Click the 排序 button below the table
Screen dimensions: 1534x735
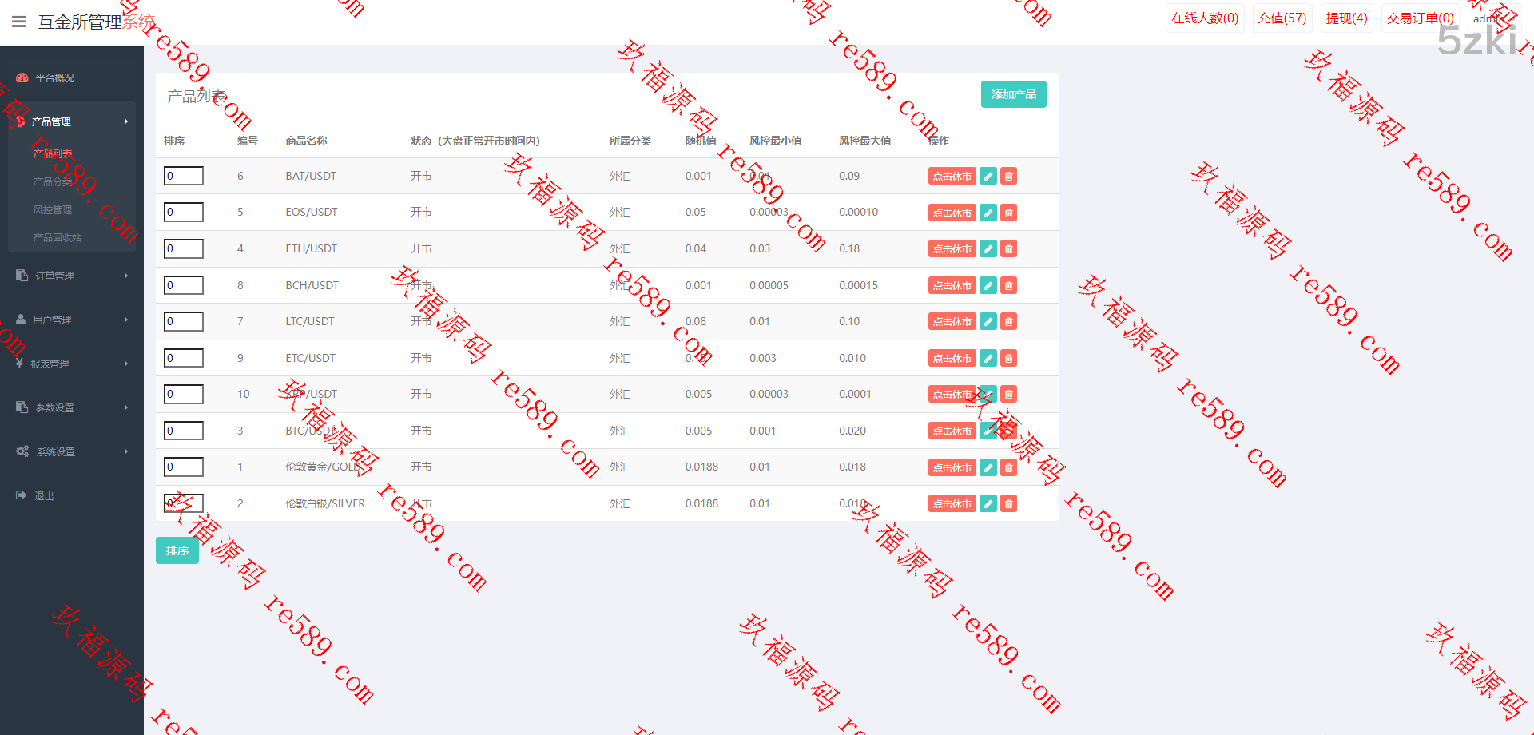[x=177, y=550]
